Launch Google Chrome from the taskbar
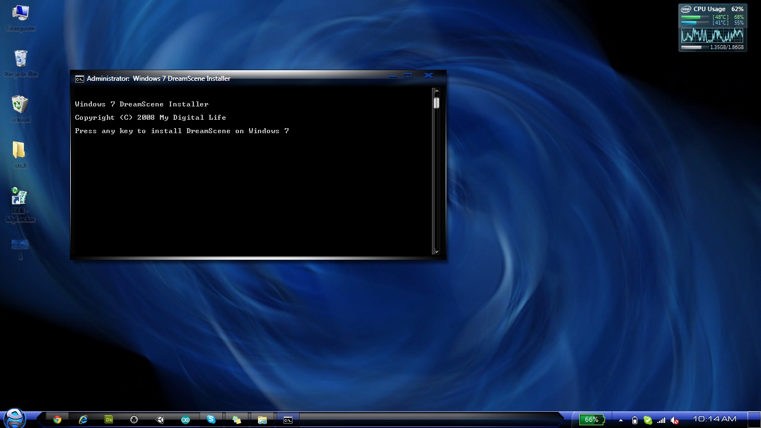Image resolution: width=761 pixels, height=428 pixels. [57, 420]
